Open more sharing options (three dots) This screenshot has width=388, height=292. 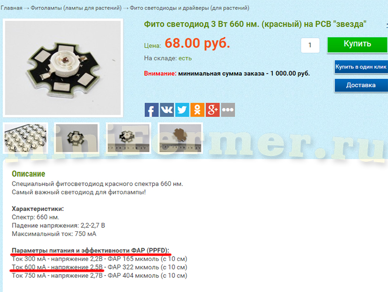click(x=228, y=110)
